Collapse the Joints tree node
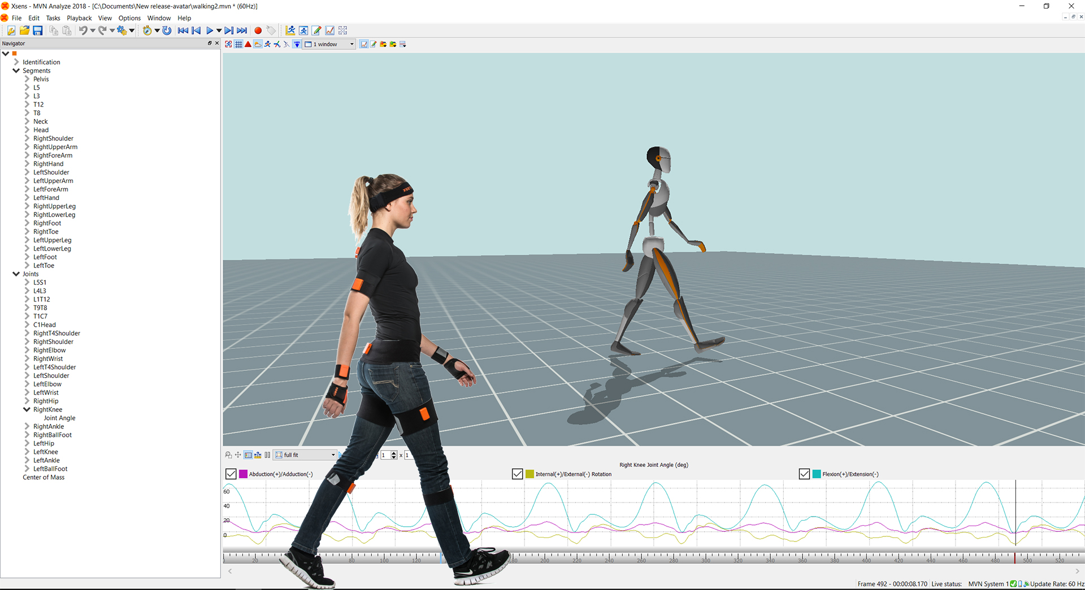This screenshot has width=1085, height=590. tap(16, 274)
